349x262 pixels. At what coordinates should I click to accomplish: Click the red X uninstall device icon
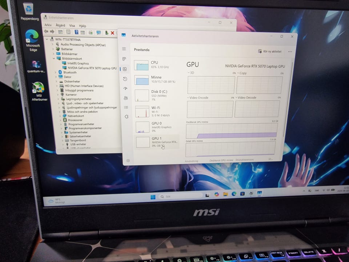(x=112, y=33)
